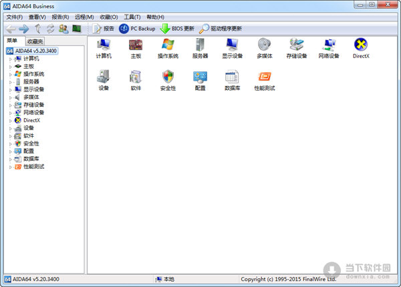Expand the 主板 tree node arrow

click(x=11, y=67)
